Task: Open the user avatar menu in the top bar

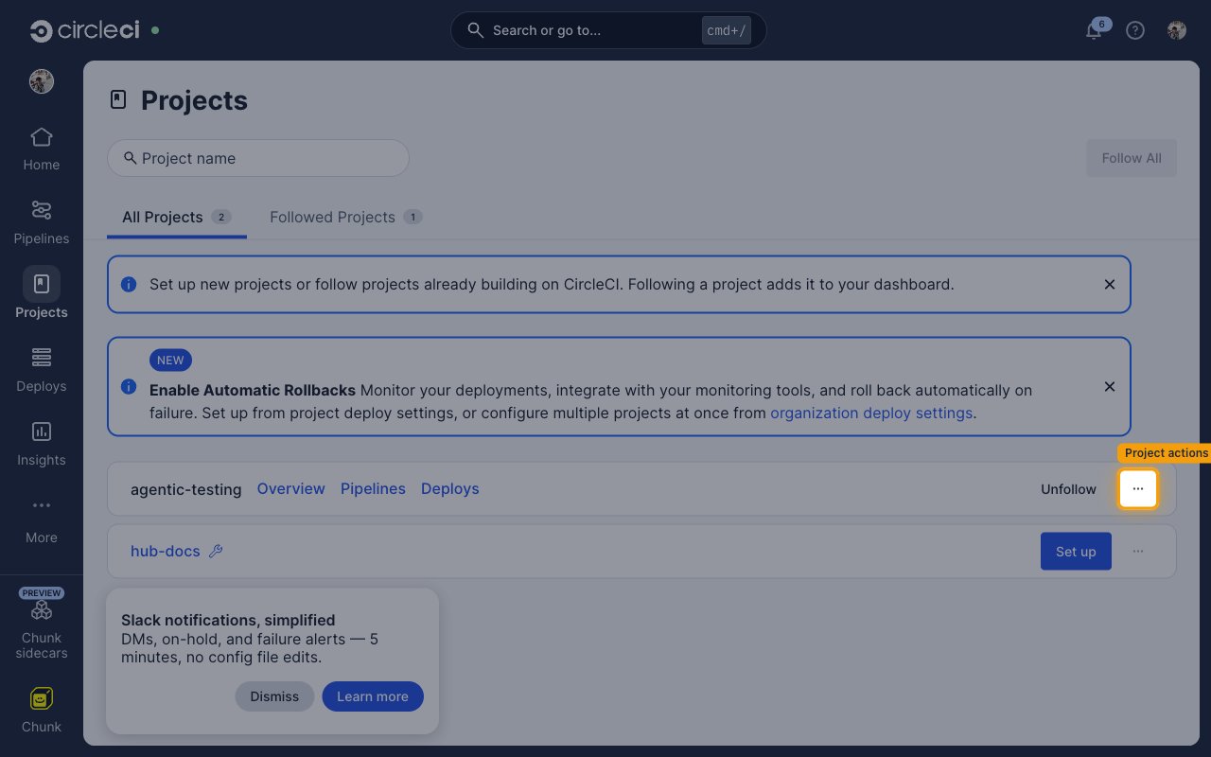Action: tap(1177, 30)
